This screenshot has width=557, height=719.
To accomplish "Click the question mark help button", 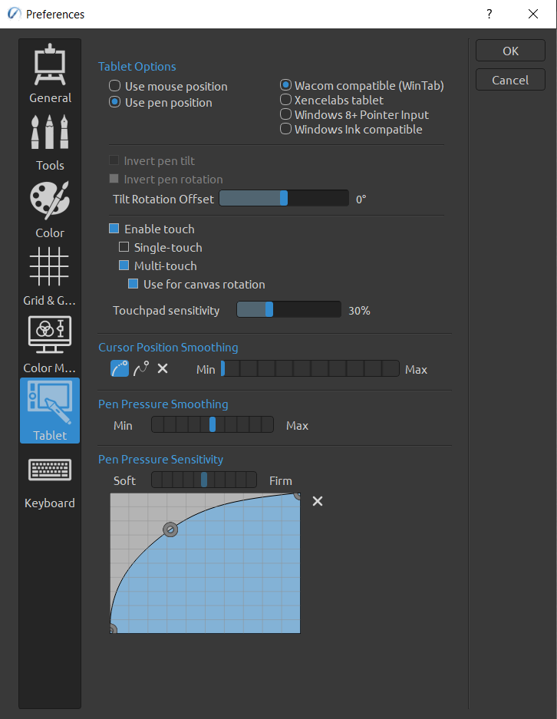I will (489, 14).
